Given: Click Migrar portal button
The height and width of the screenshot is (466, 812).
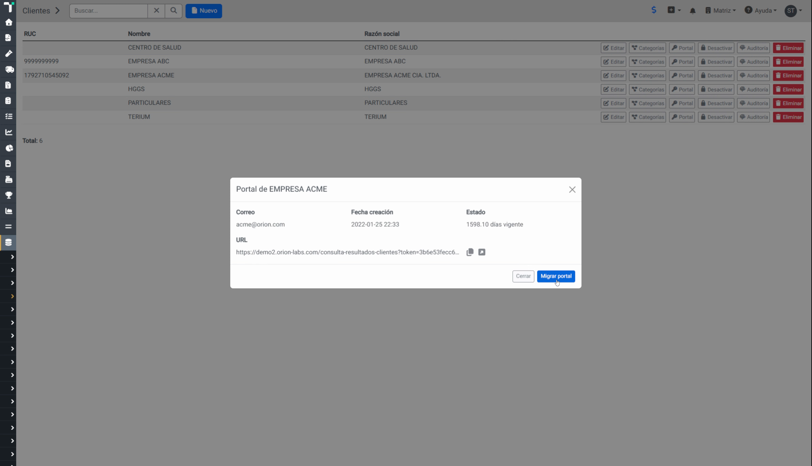Looking at the screenshot, I should [x=556, y=276].
